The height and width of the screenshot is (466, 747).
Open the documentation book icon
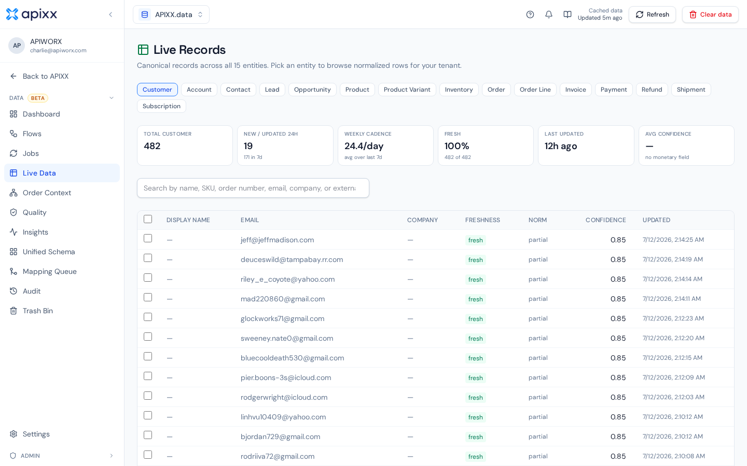568,14
